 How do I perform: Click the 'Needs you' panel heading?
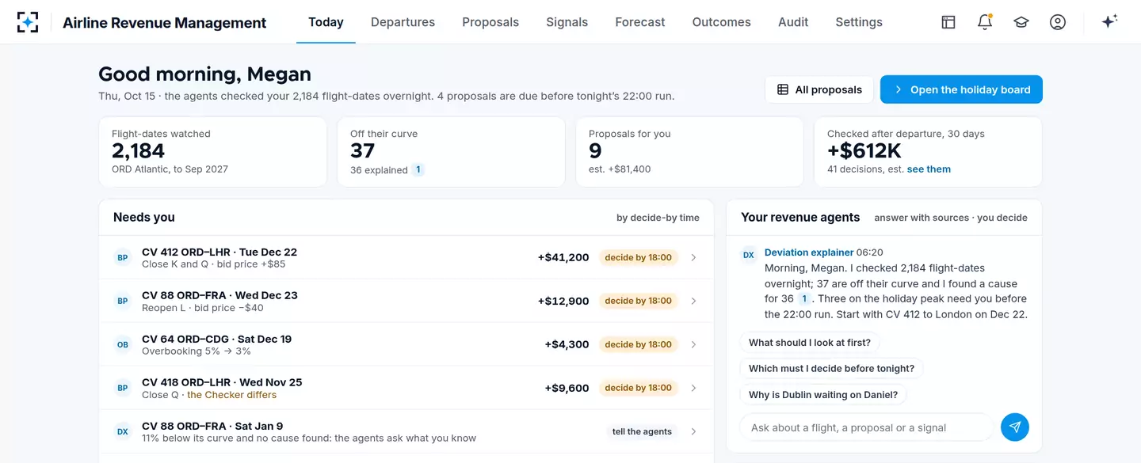point(144,217)
